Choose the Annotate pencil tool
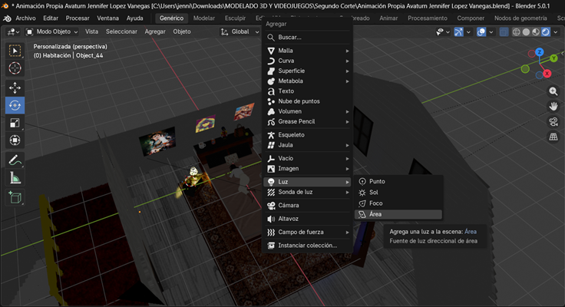Image resolution: width=565 pixels, height=307 pixels. pos(15,160)
